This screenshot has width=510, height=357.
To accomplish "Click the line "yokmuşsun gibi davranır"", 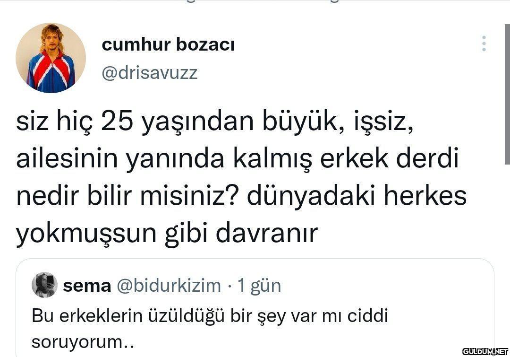I will point(167,234).
